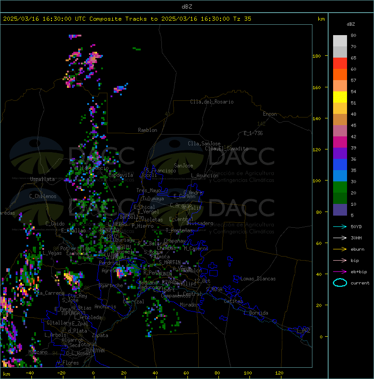Click the Composite Tracks timestamp header text
The height and width of the screenshot is (379, 374).
click(127, 19)
